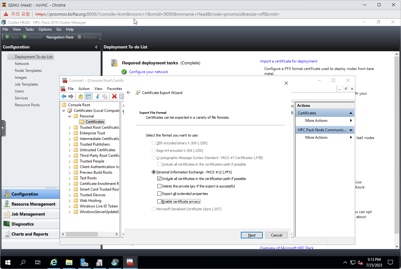Collapse the Personal folder in console tree
The image size is (401, 269).
[70, 116]
